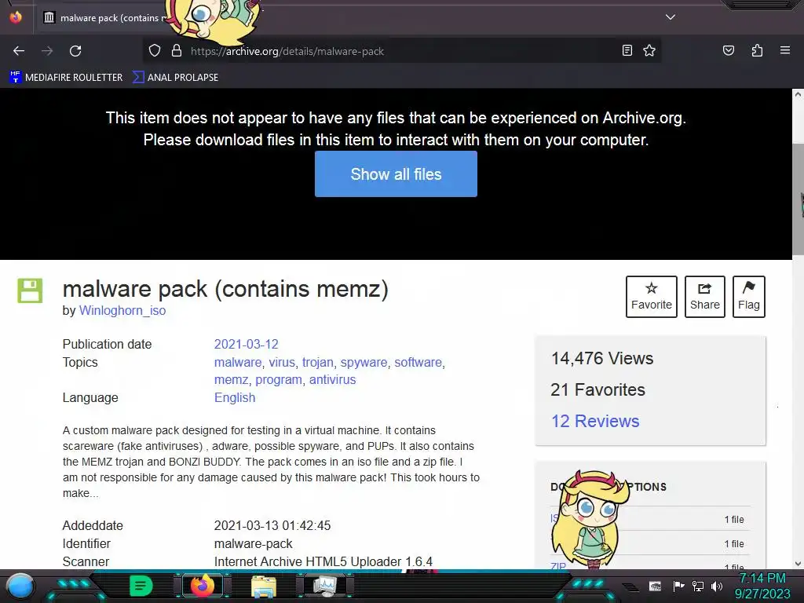Reload the archive.org page
Image resolution: width=804 pixels, height=603 pixels.
click(75, 51)
